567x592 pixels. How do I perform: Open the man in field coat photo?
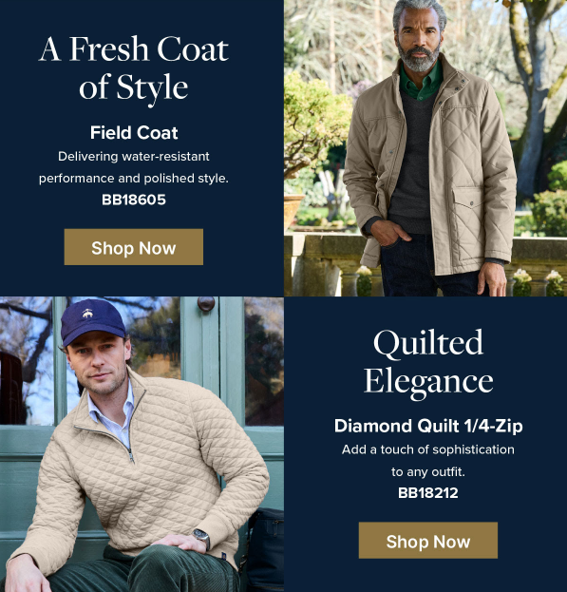[425, 148]
